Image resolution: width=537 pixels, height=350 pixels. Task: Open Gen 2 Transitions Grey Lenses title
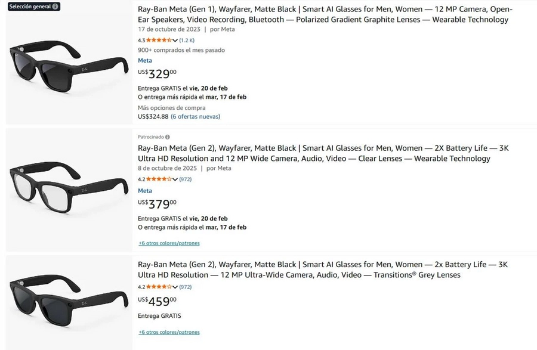click(x=322, y=270)
